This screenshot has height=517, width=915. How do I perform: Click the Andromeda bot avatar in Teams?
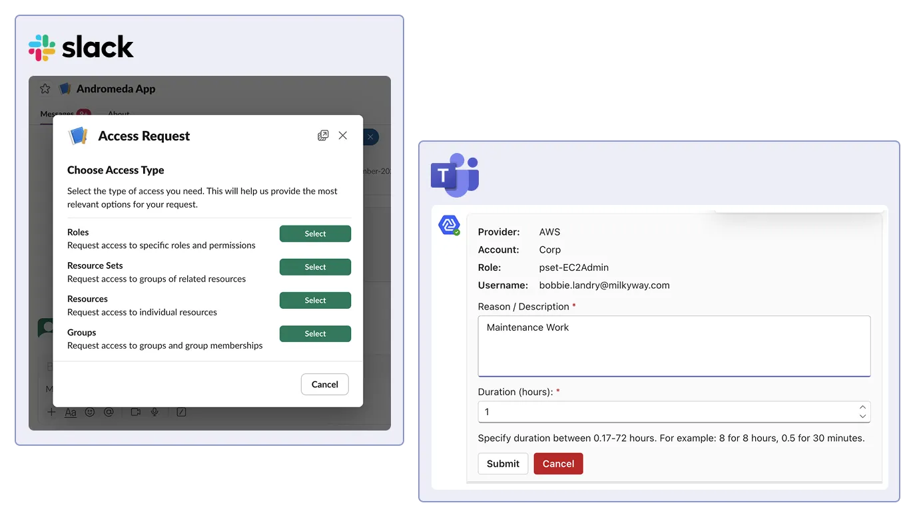click(449, 226)
